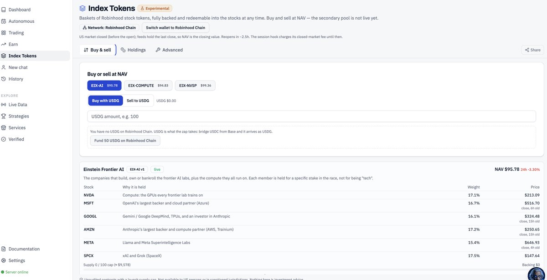Click the live status badge
Image resolution: width=547 pixels, height=280 pixels.
pos(157,169)
